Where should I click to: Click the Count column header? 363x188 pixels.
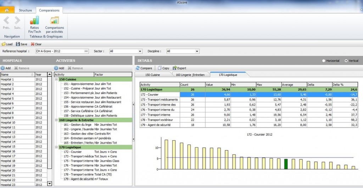click(192, 85)
